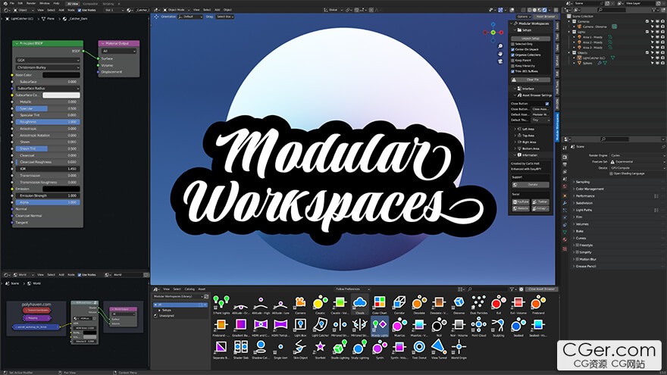Adjust the Specular slider
Screen dimensions: 667x375
(x=48, y=108)
